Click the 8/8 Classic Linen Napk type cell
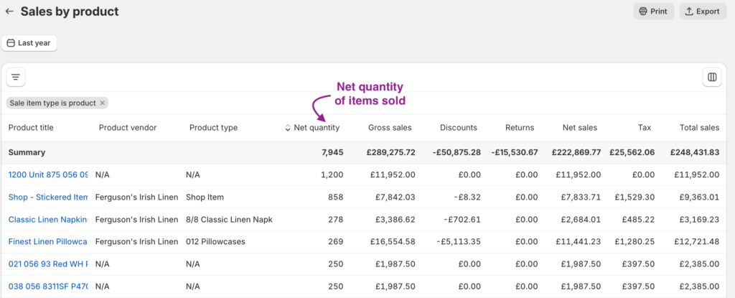The height and width of the screenshot is (298, 735). tap(229, 219)
